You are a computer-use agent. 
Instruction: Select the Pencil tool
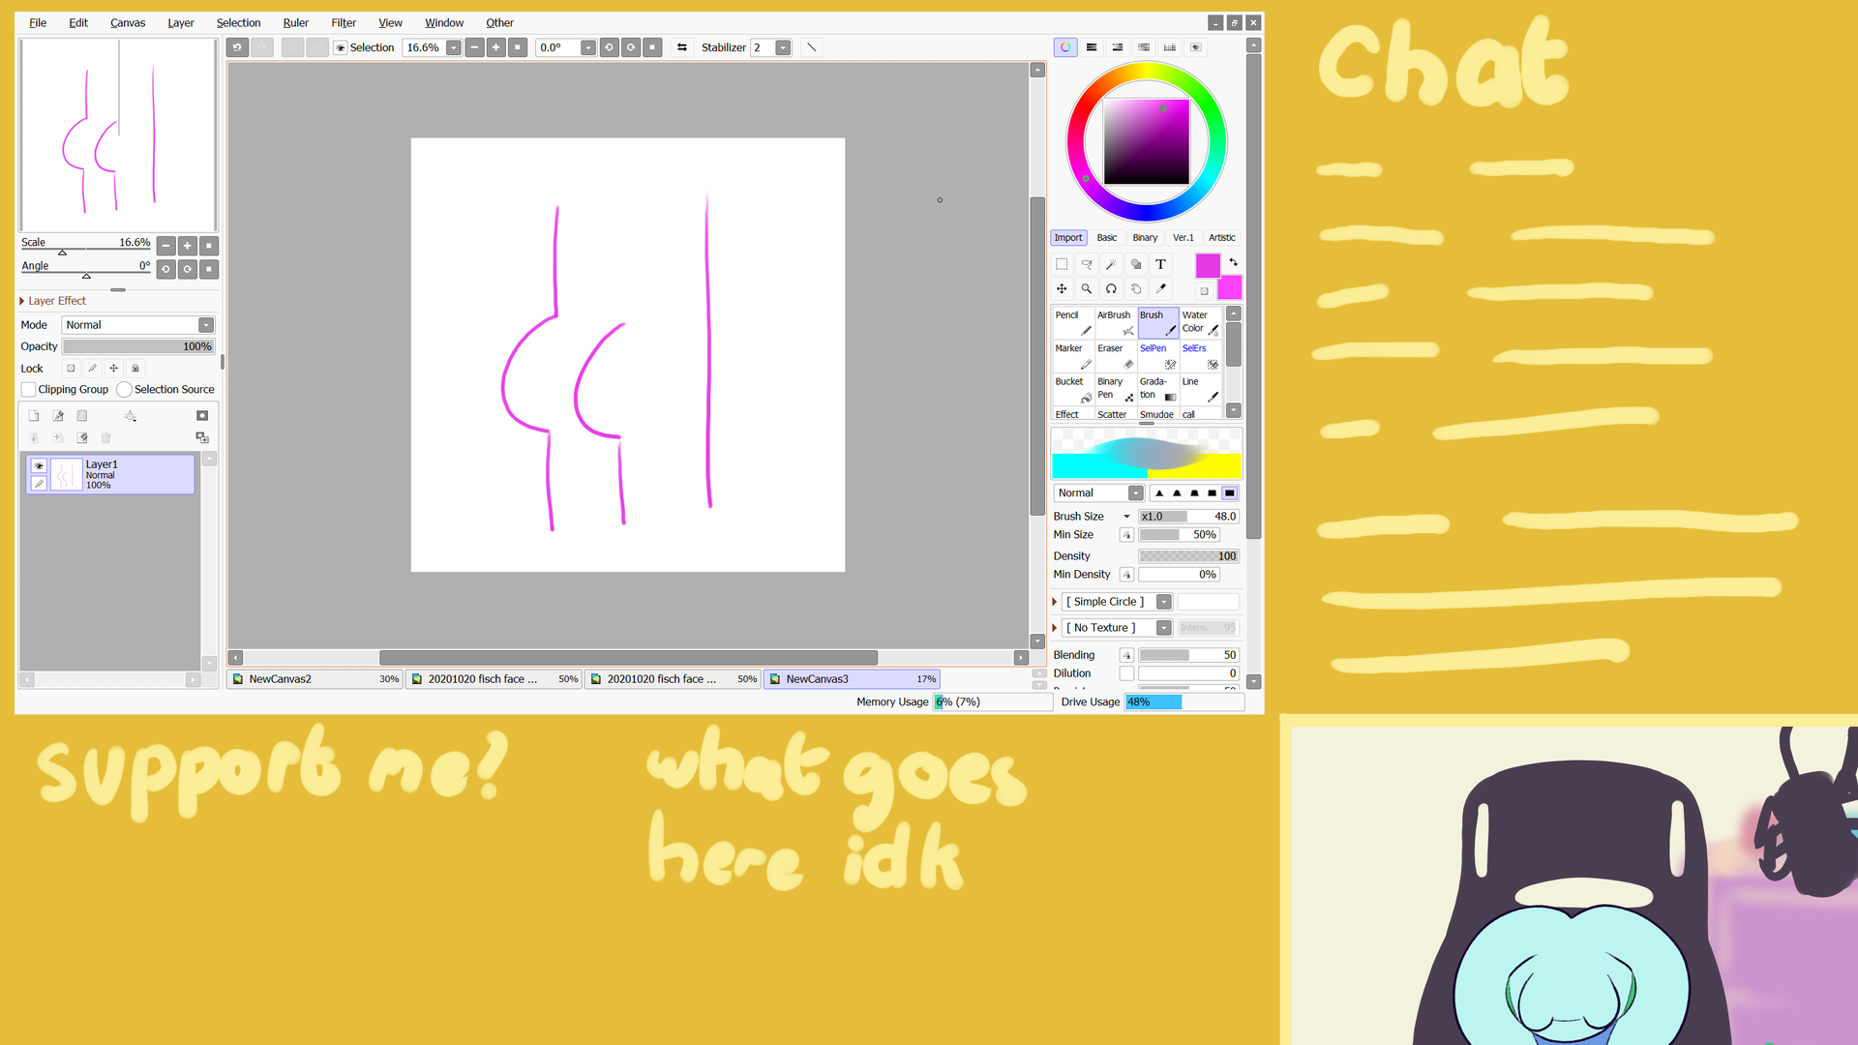pyautogui.click(x=1072, y=322)
